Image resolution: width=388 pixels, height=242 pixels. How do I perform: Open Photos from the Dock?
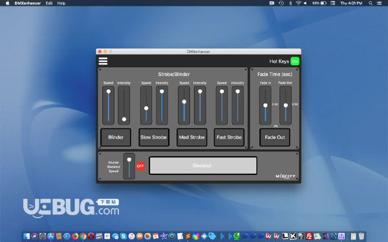pos(147,236)
